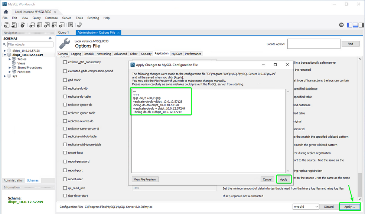Click the Discard button
This screenshot has width=365, height=214.
point(329,207)
